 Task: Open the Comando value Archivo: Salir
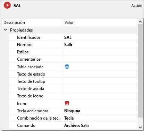(x=100, y=125)
